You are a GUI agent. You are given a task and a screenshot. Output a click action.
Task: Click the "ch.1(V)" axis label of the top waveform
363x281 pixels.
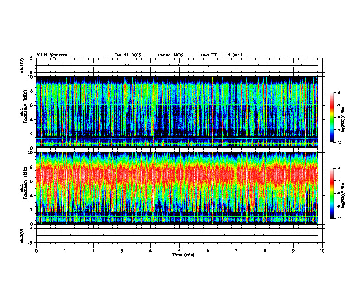point(22,65)
